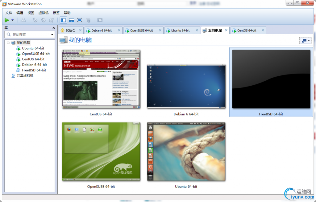Select 我的电脑 in the library tree
Image resolution: width=316 pixels, height=202 pixels.
(23, 43)
